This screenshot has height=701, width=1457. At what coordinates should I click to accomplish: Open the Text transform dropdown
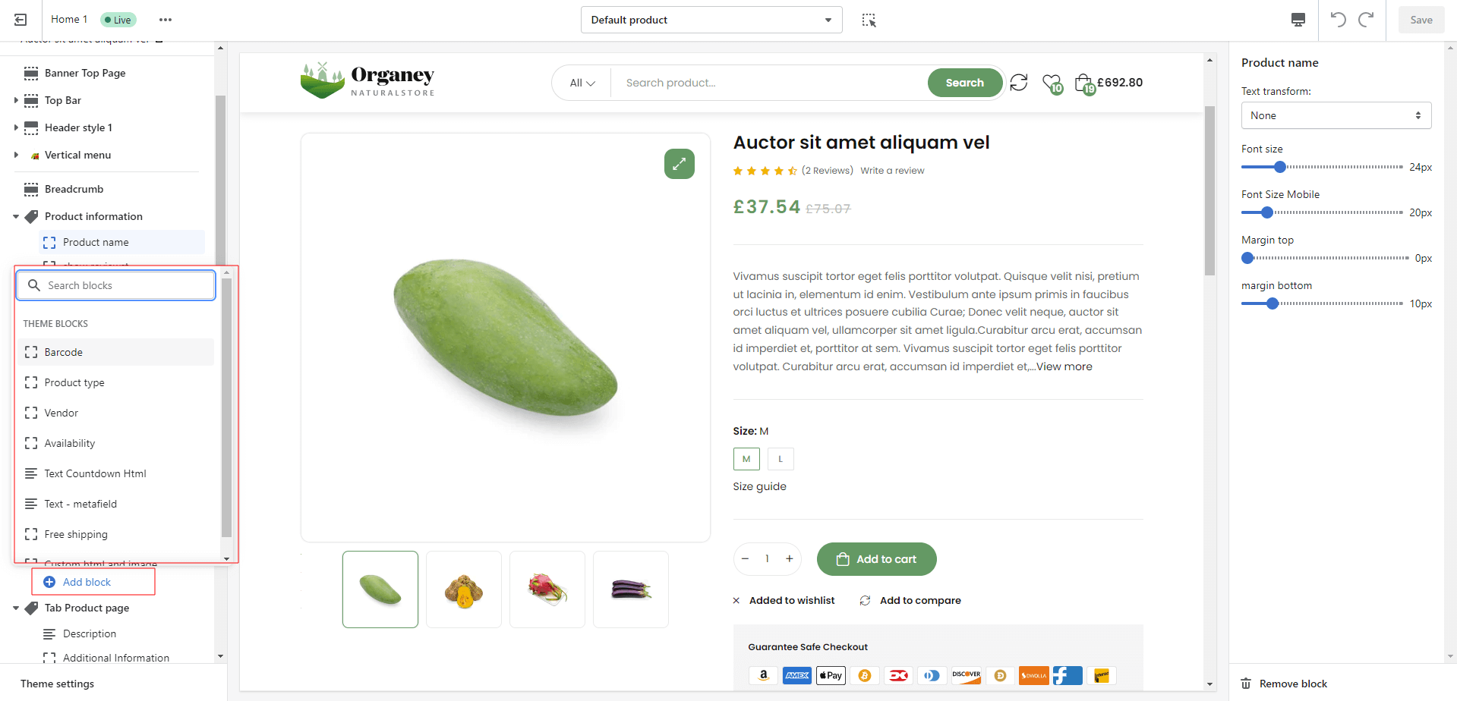coord(1336,115)
